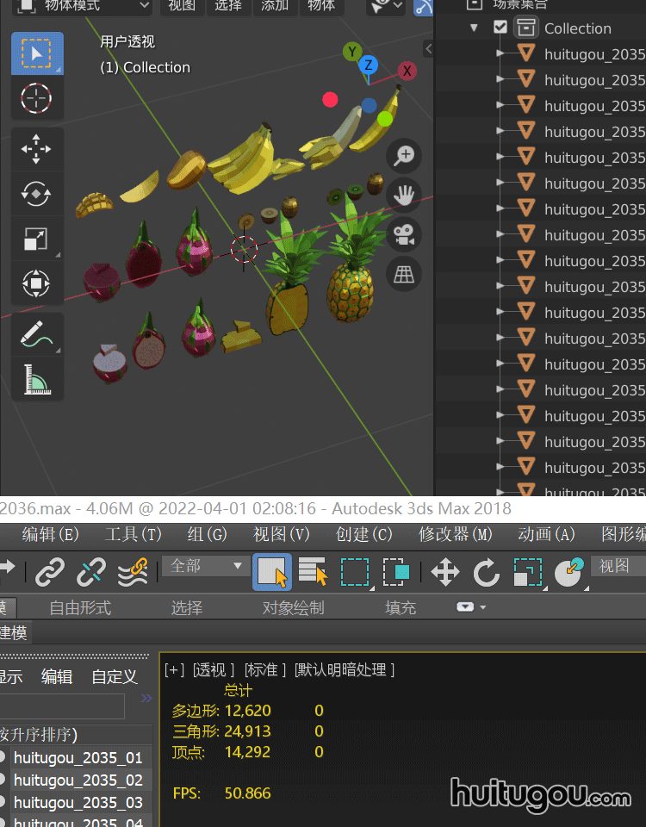Image resolution: width=646 pixels, height=827 pixels.
Task: Click the camera view icon in viewport
Action: pos(404,234)
